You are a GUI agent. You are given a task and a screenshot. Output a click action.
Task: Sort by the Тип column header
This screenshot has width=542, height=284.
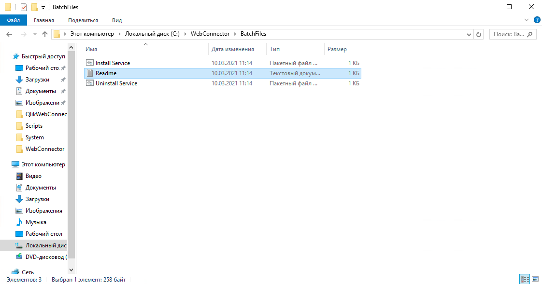tap(274, 49)
